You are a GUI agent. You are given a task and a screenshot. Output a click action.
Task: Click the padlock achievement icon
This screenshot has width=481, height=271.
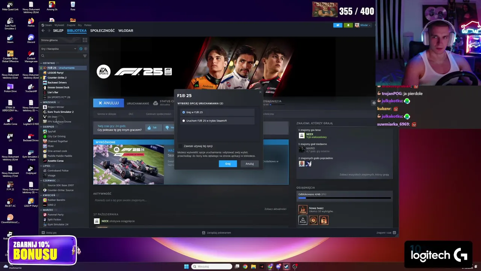pos(324,220)
